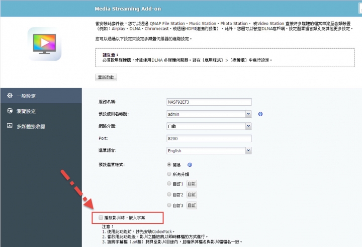Image resolution: width=362 pixels, height=247 pixels.
Task: Open the 選單語言 English dropdown
Action: click(x=209, y=151)
